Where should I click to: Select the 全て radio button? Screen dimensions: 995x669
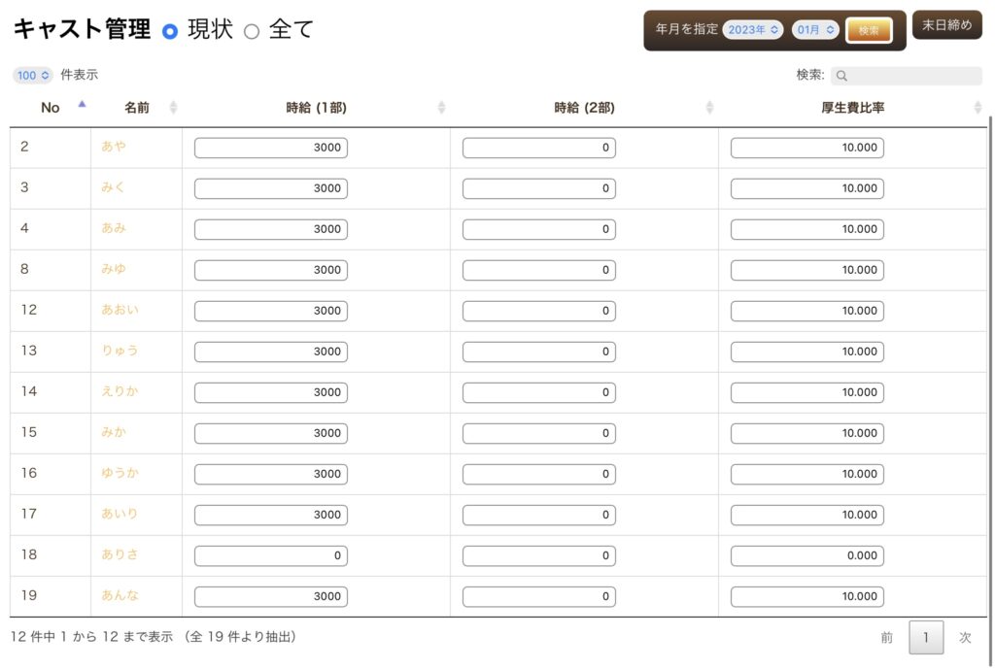(252, 31)
